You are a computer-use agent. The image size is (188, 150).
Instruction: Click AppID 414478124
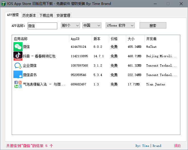click(78, 47)
